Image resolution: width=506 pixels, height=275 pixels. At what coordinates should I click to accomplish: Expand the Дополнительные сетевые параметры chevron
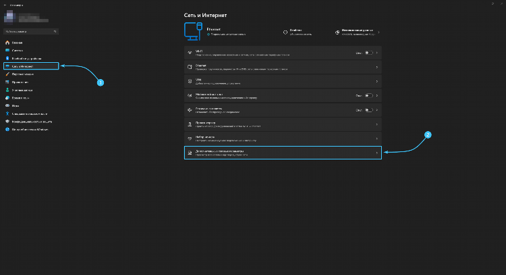(377, 153)
